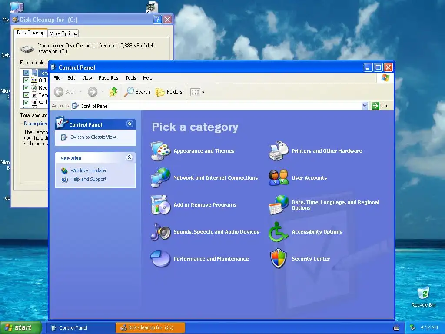Click the green Go arrow button

375,106
